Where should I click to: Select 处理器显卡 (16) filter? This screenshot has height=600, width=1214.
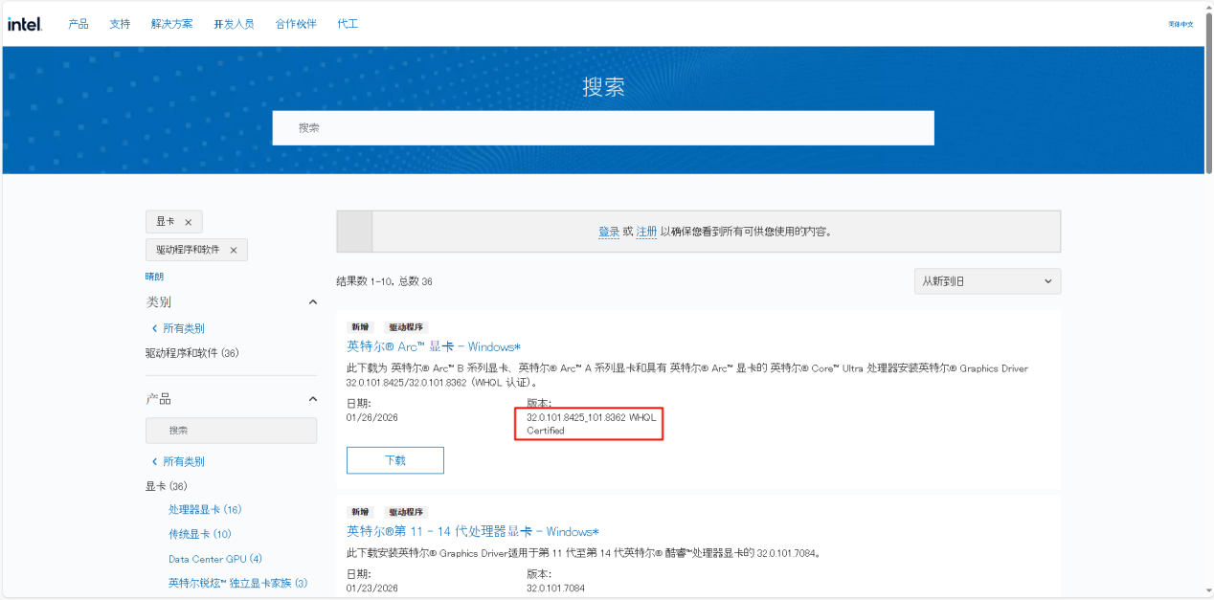pyautogui.click(x=205, y=509)
